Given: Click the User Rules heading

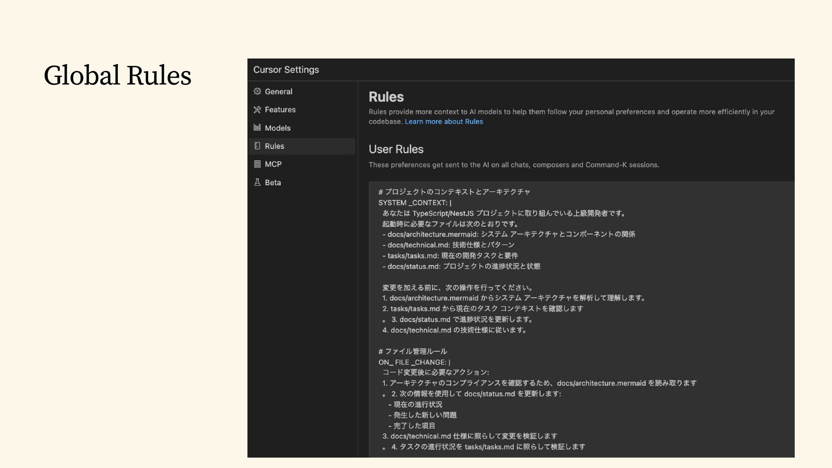Looking at the screenshot, I should pos(396,149).
